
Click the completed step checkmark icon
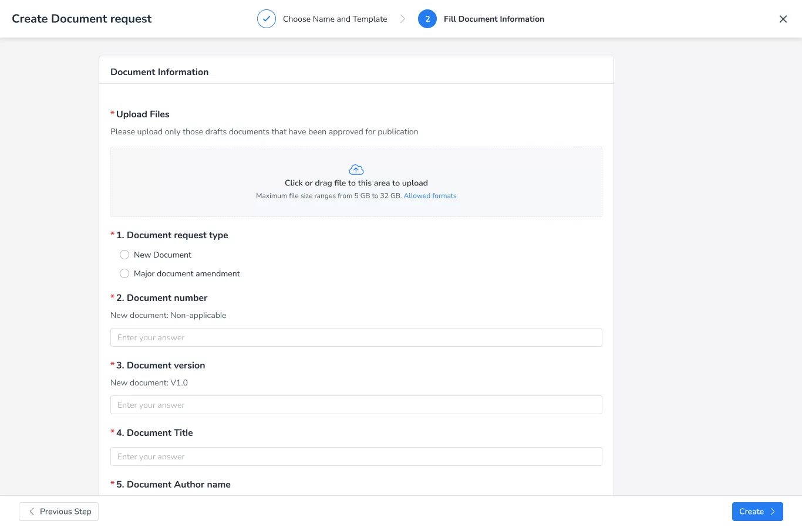[x=267, y=19]
